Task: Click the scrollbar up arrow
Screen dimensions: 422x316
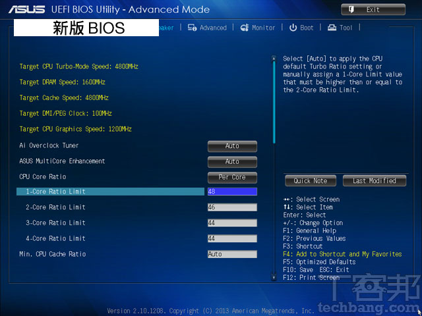Action: pos(274,58)
